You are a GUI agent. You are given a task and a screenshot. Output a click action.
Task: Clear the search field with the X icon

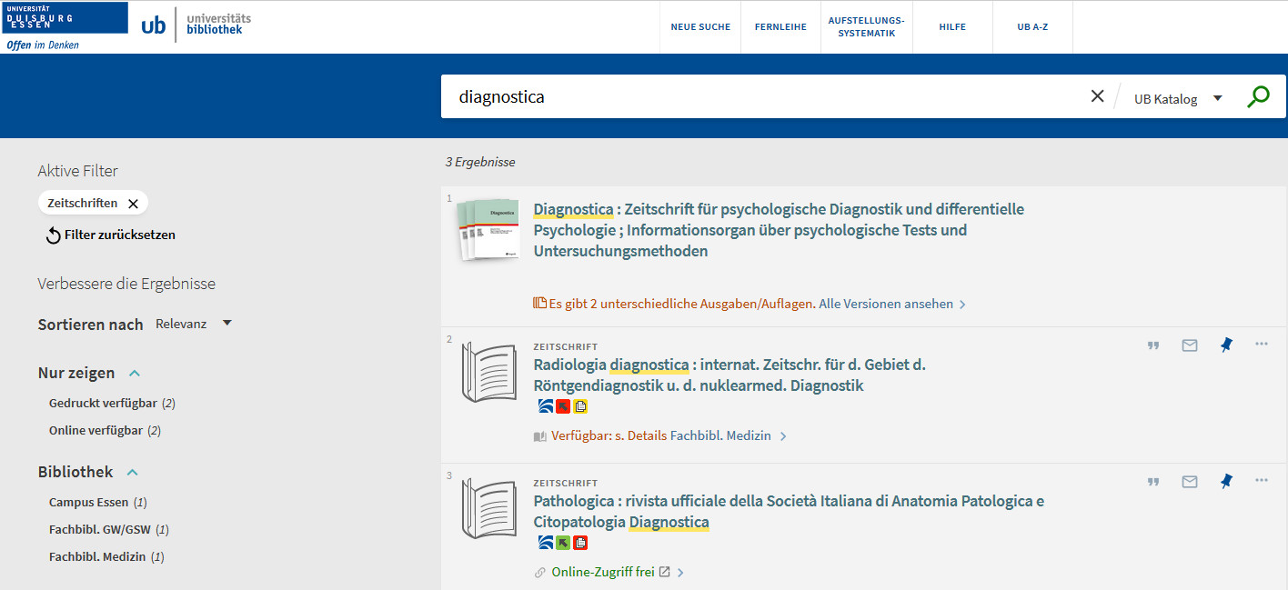[x=1097, y=97]
